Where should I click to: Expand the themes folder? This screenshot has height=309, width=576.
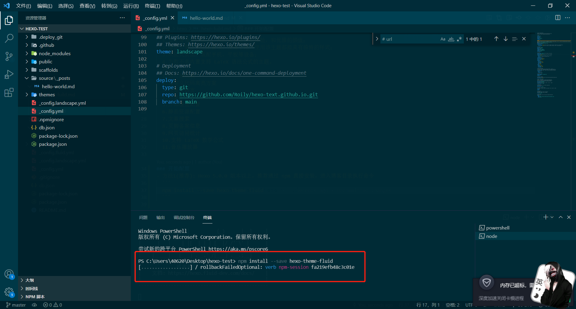[74, 94]
